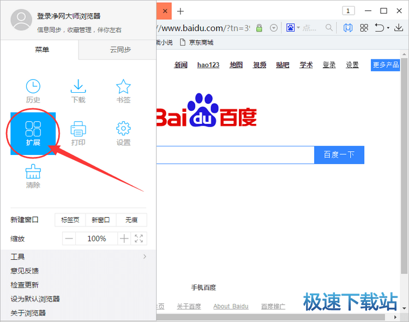Open new window with 新窗口 button
Image resolution: width=409 pixels, height=322 pixels.
pos(101,220)
